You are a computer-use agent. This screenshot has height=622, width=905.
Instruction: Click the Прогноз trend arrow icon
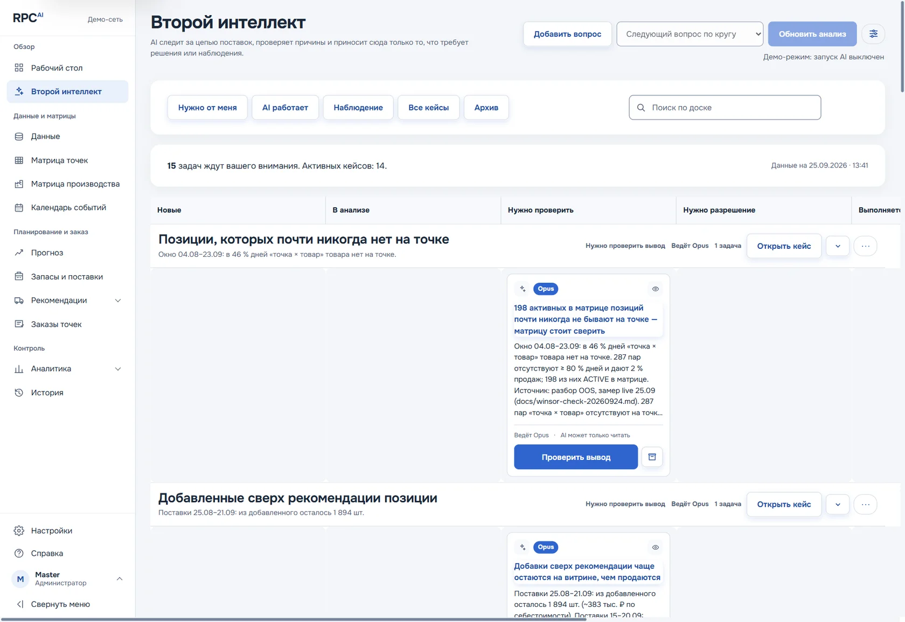(19, 253)
